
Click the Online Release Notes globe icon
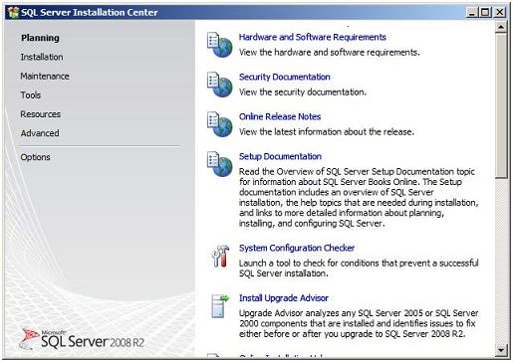[x=219, y=124]
